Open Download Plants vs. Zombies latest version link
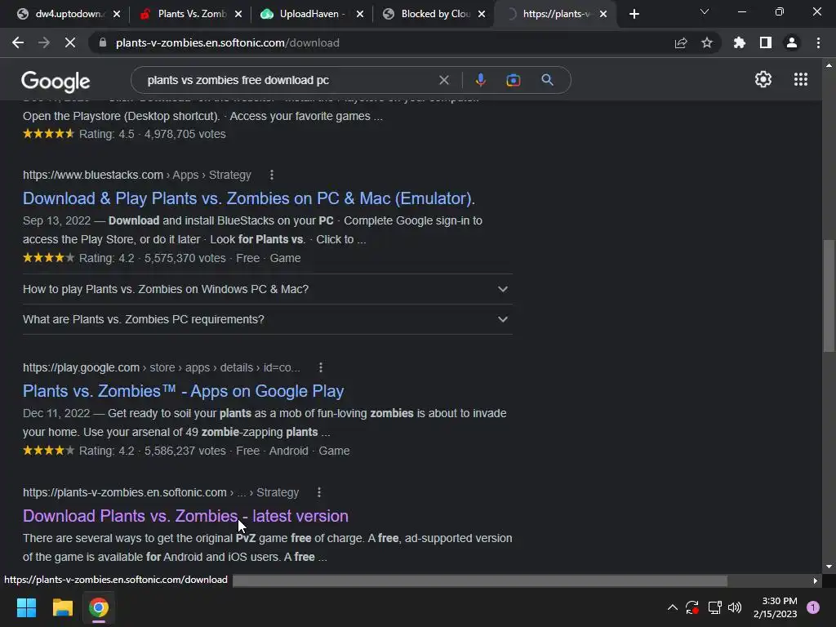The image size is (836, 627). (x=185, y=516)
